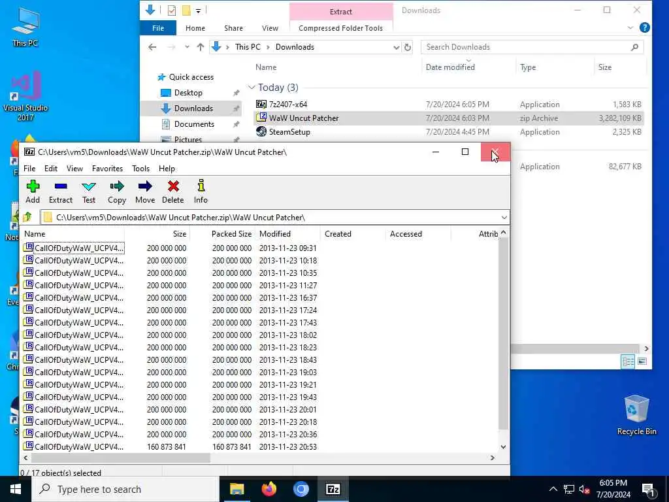Open the Favorites menu in 7-Zip

pyautogui.click(x=108, y=169)
